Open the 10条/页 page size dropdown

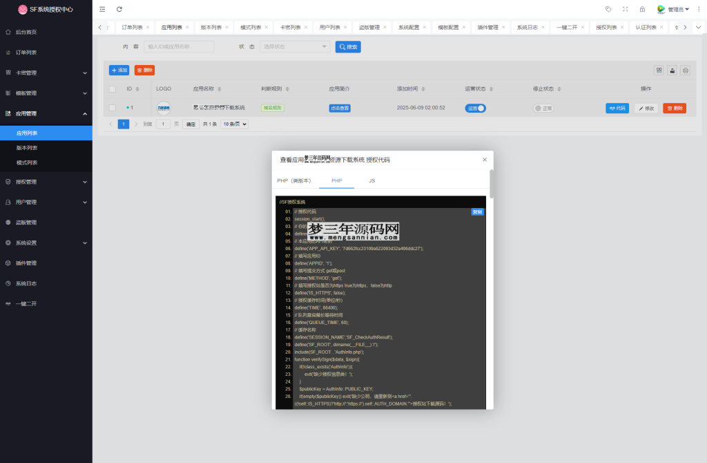tap(234, 124)
